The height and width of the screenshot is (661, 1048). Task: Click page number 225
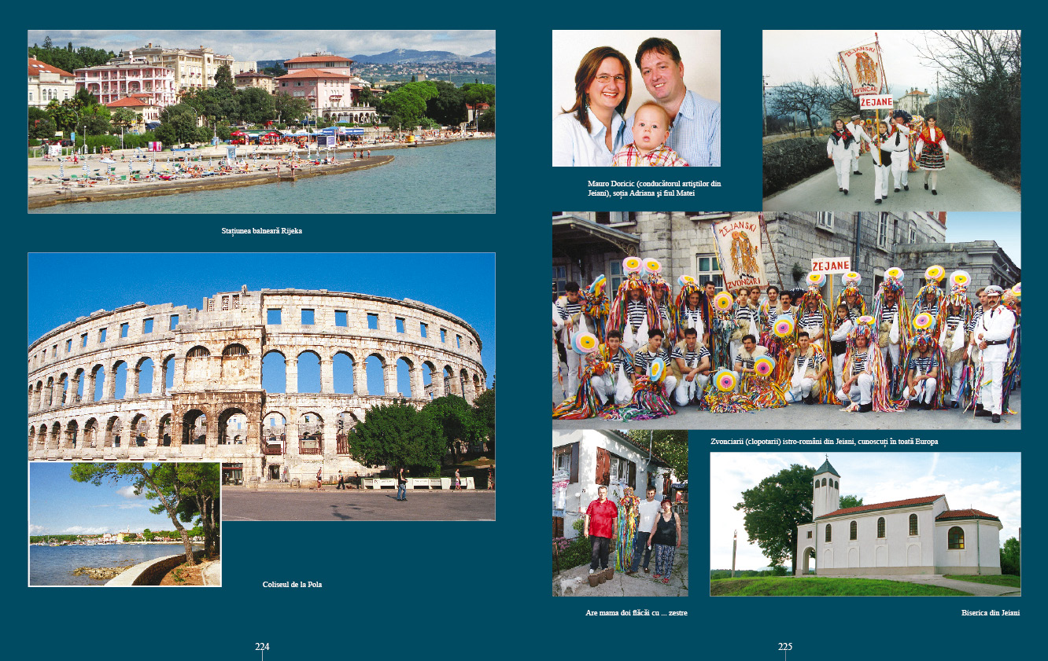coord(785,647)
